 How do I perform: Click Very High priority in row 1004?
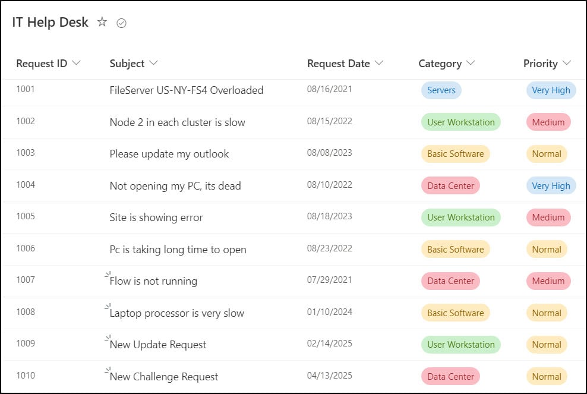551,186
